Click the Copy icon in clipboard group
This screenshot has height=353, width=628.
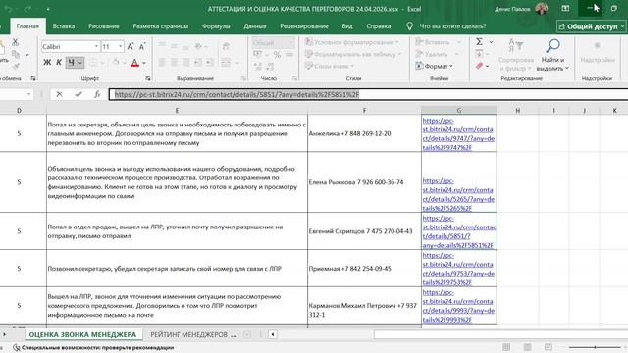coord(16,54)
